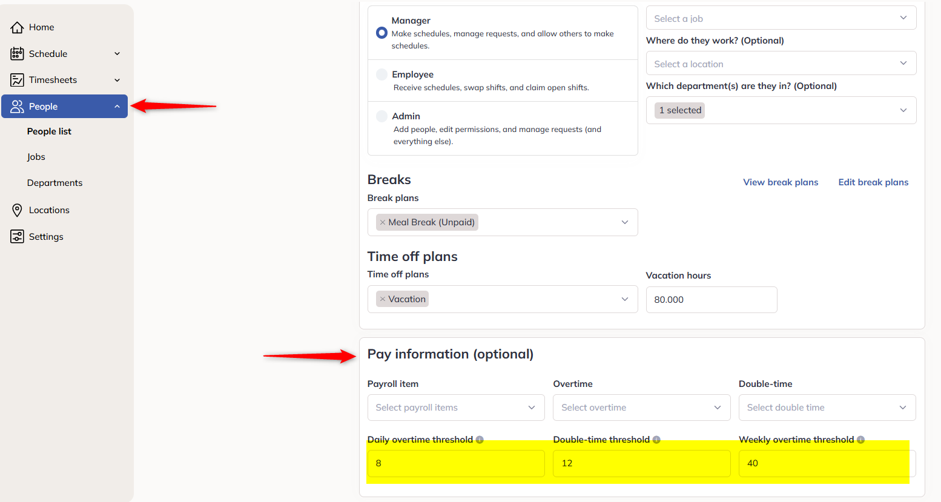Viewport: 941px width, 502px height.
Task: Click the Locations pin icon
Action: pyautogui.click(x=17, y=210)
